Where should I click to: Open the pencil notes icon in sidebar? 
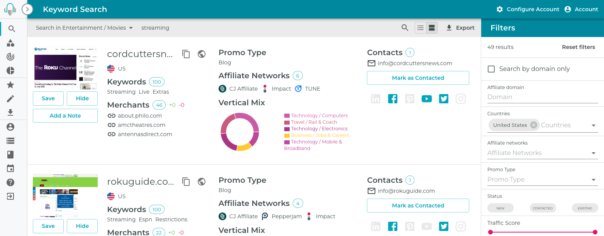pyautogui.click(x=11, y=99)
